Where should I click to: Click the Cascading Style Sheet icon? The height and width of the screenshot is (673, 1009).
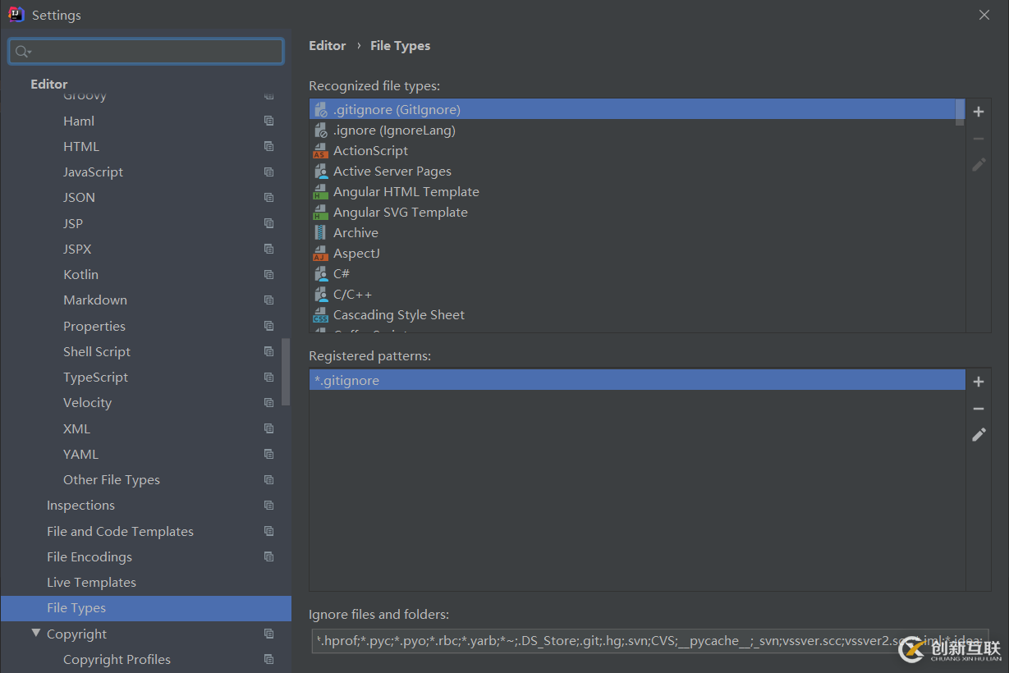coord(320,315)
